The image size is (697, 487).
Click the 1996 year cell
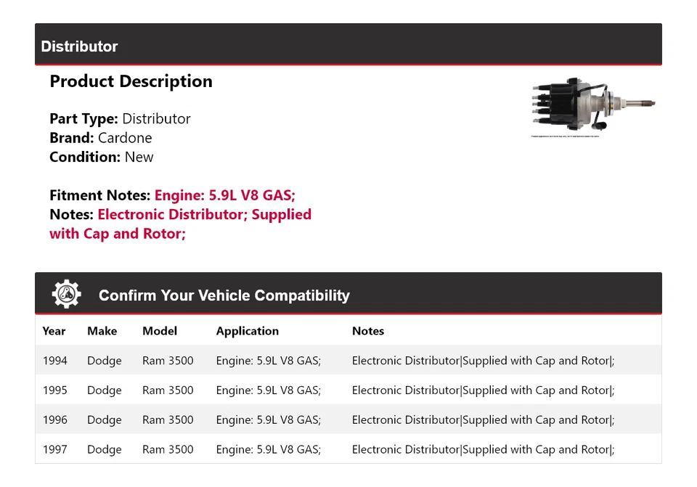click(54, 420)
